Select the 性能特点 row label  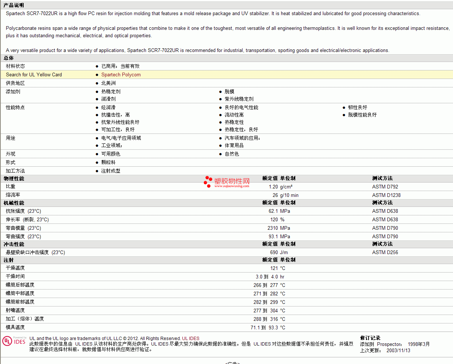click(x=15, y=107)
